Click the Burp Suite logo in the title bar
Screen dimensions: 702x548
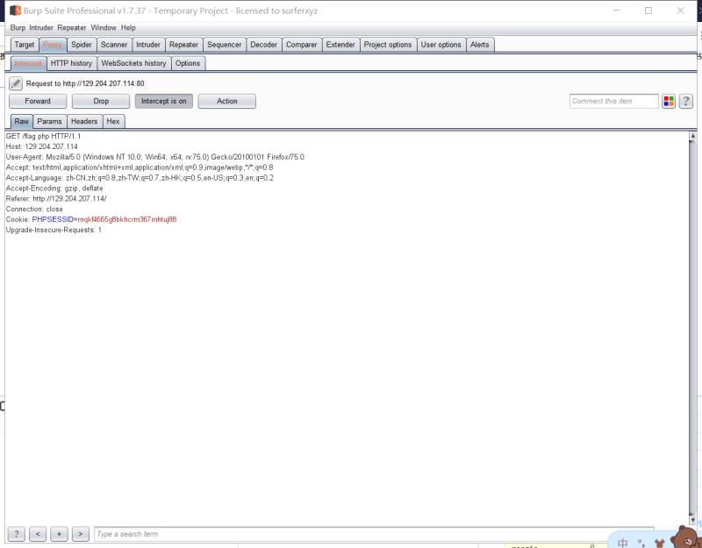pos(15,11)
